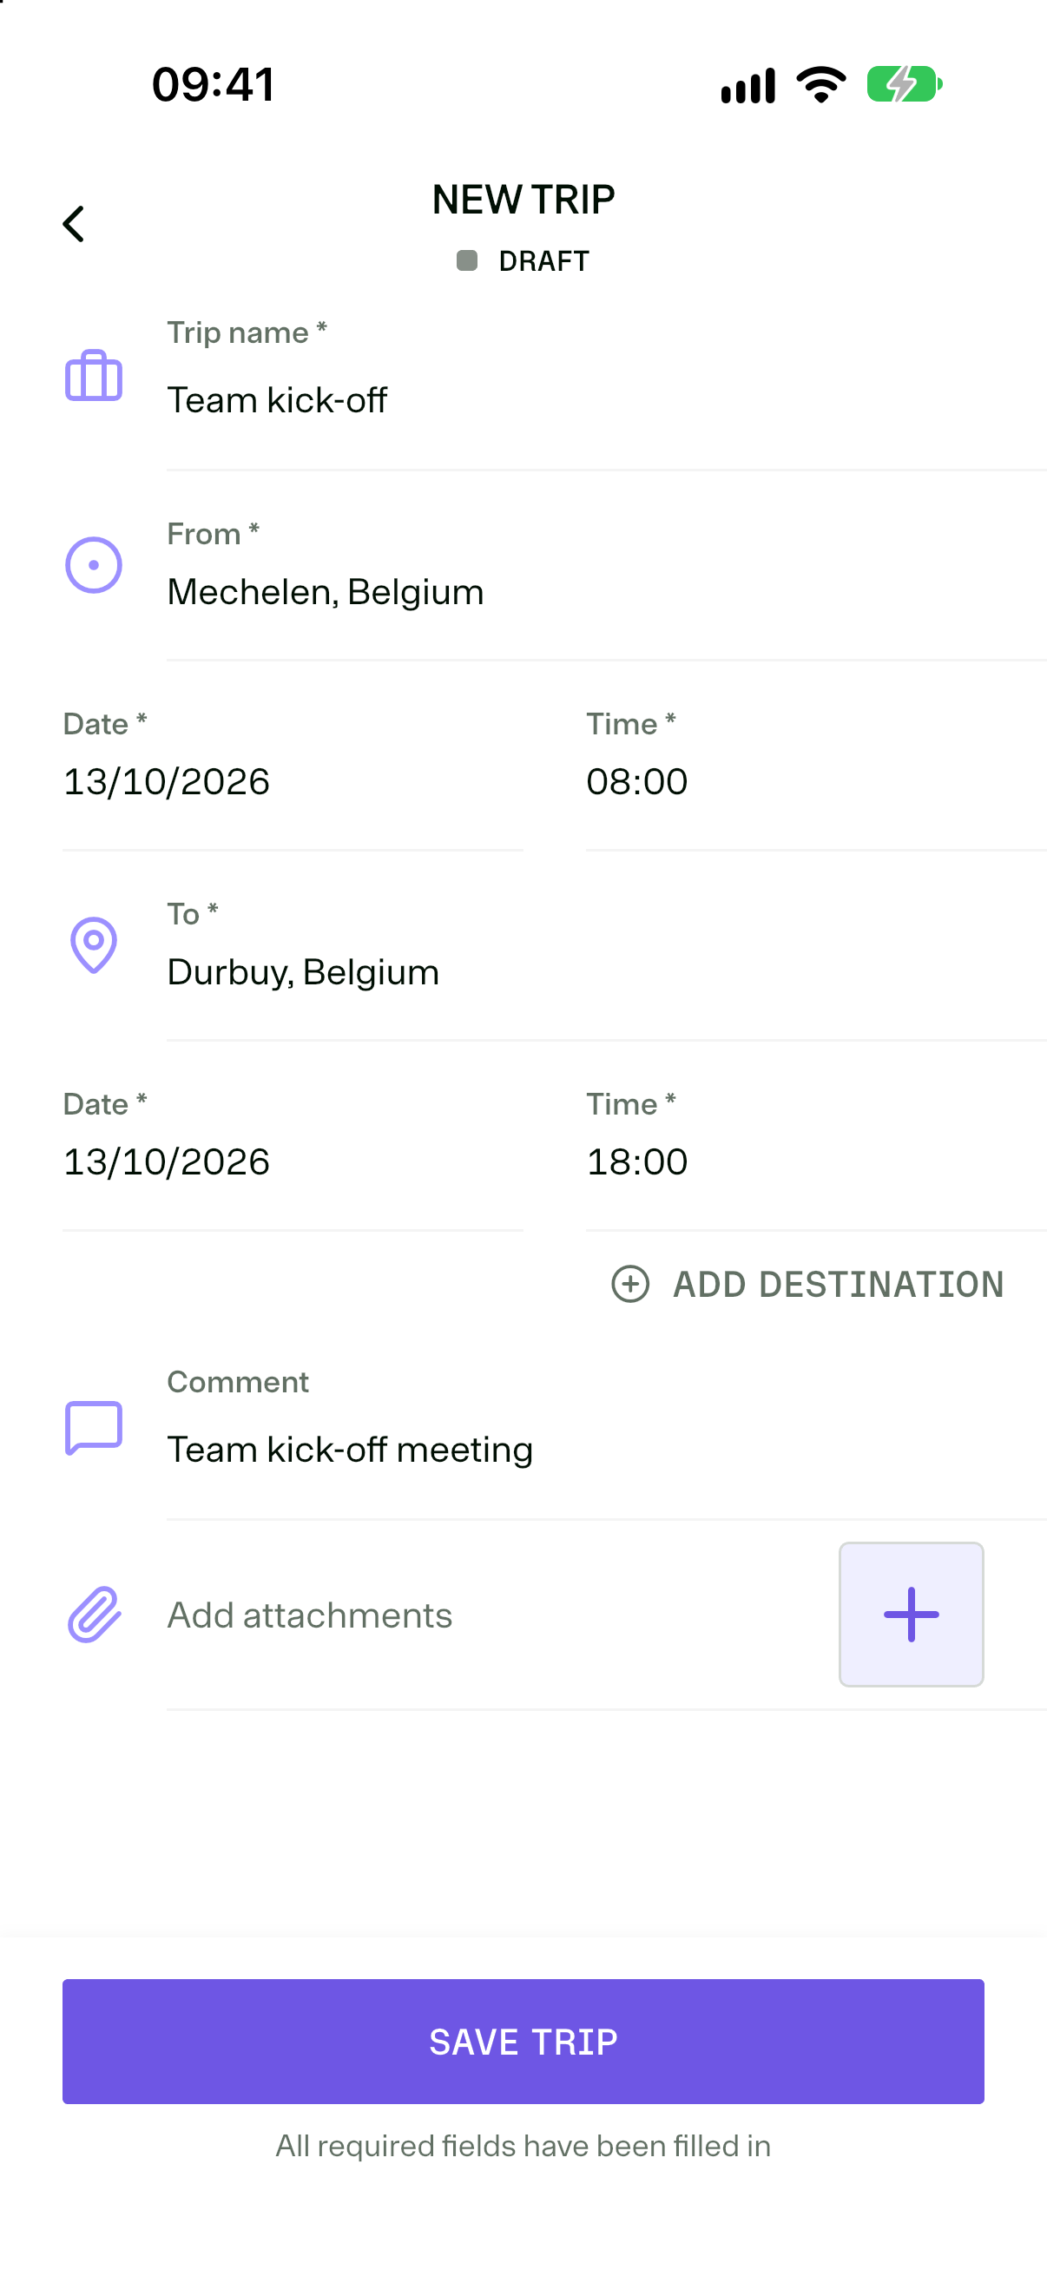Select ADD DESTINATION link
1047x2276 pixels.
coord(807,1284)
